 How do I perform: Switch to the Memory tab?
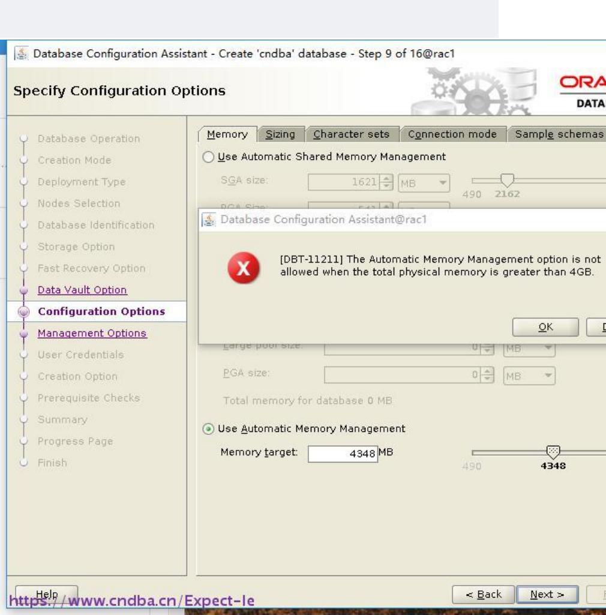[x=227, y=134]
